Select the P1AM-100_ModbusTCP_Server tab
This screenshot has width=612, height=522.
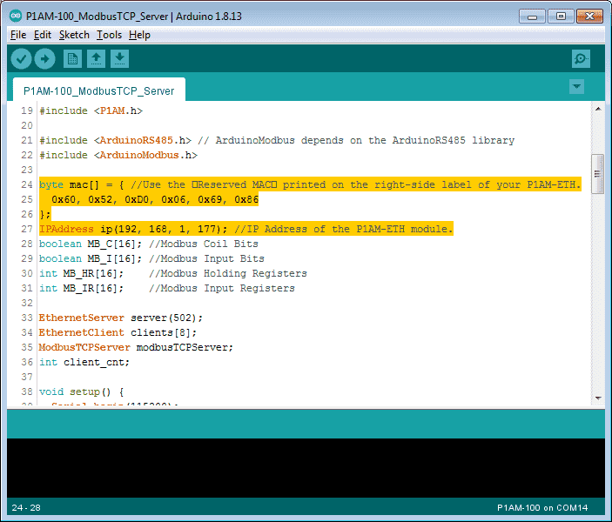[98, 90]
